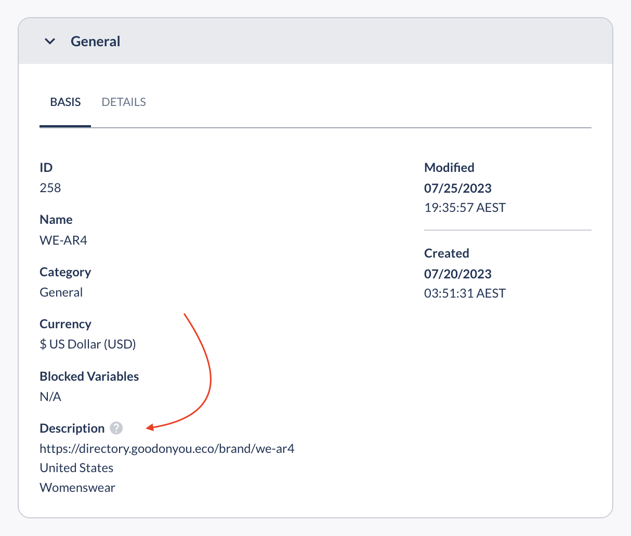Click the ID value 258
Image resolution: width=631 pixels, height=536 pixels.
[50, 188]
